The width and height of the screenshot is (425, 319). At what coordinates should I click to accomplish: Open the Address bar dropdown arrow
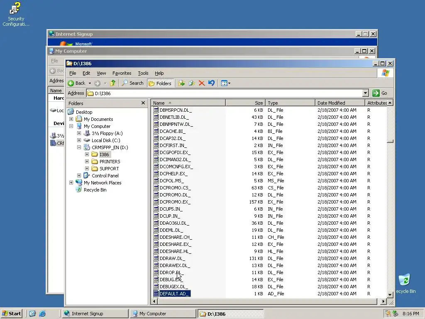click(365, 93)
